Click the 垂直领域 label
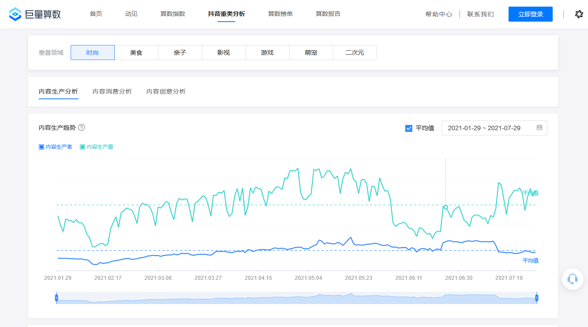Image resolution: width=588 pixels, height=327 pixels. pyautogui.click(x=51, y=53)
